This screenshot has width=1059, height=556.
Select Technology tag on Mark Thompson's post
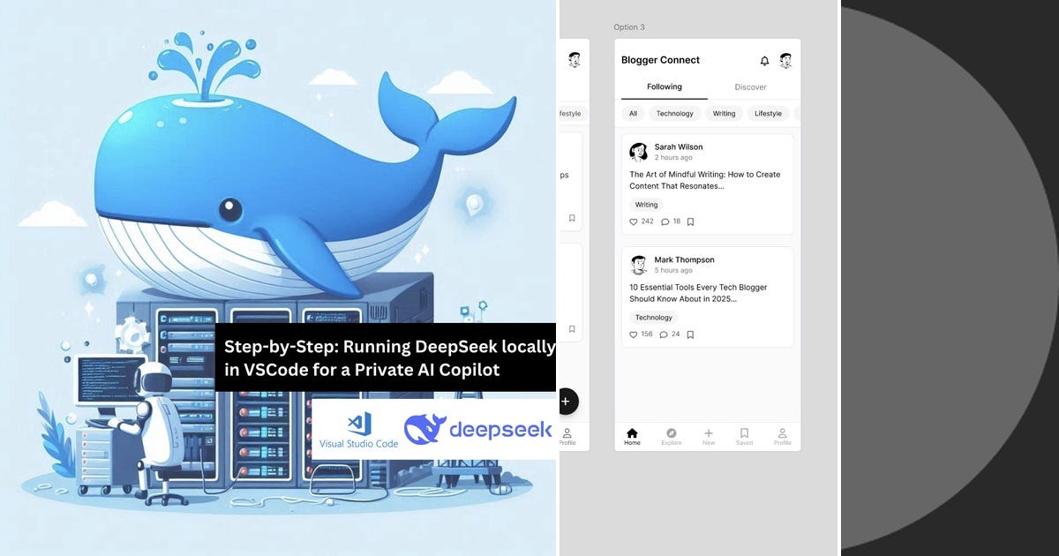[654, 318]
